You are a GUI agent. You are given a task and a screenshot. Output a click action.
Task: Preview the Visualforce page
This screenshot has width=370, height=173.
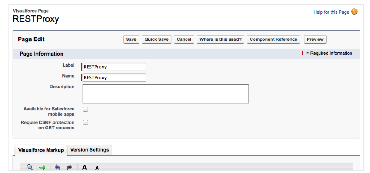tap(315, 39)
